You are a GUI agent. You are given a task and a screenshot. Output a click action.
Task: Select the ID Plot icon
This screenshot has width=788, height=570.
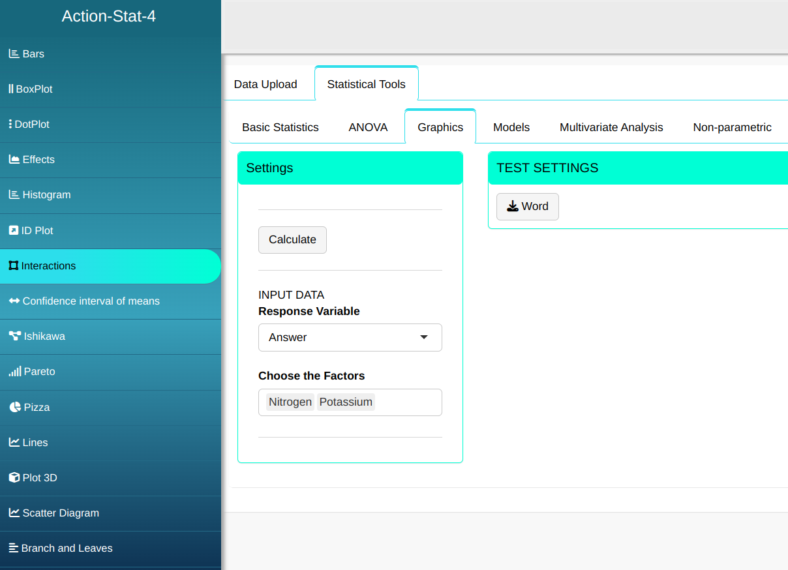click(14, 231)
